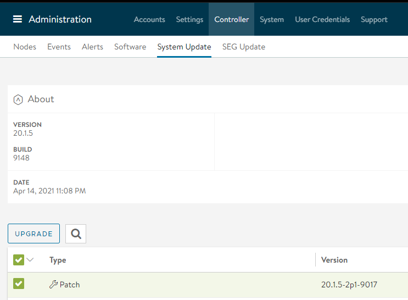
Task: Open the System menu
Action: click(x=272, y=19)
